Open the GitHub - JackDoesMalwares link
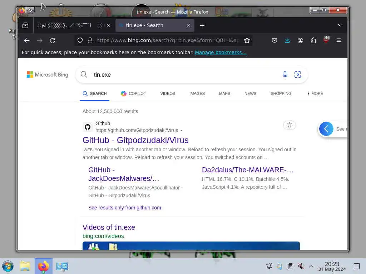The width and height of the screenshot is (366, 274). (124, 174)
